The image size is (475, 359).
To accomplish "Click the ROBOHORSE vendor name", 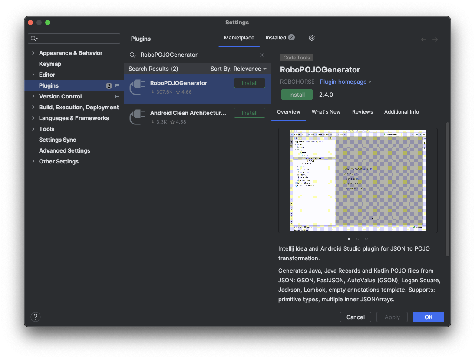I will coord(297,82).
